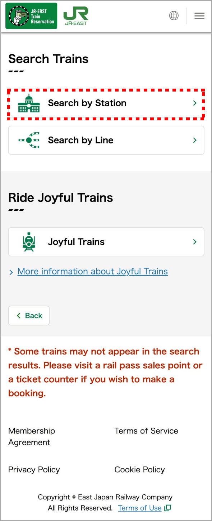Click the station building icon
Viewport: 212px width, 521px height.
pyautogui.click(x=29, y=103)
